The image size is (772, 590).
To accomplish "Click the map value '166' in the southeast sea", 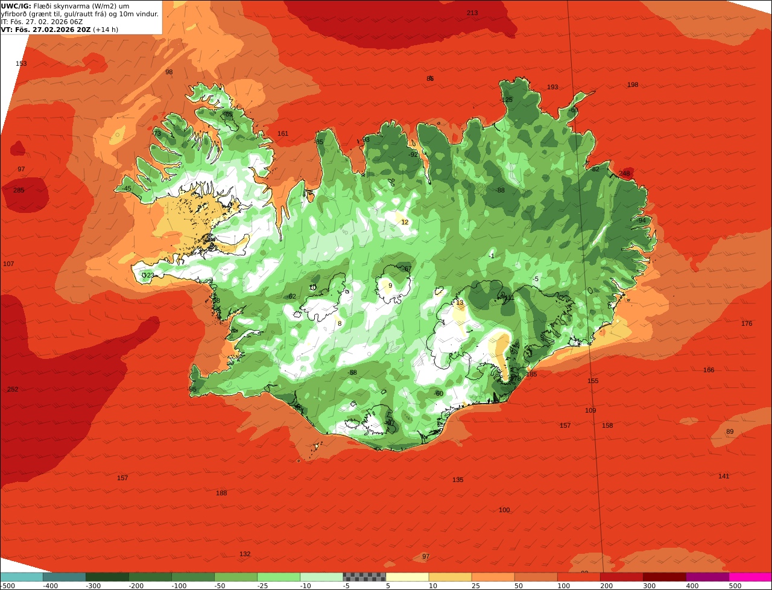I will (709, 370).
